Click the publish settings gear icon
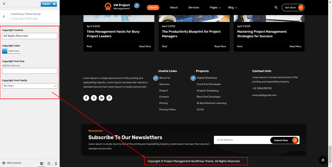Image resolution: width=332 pixels, height=167 pixels. click(x=54, y=4)
